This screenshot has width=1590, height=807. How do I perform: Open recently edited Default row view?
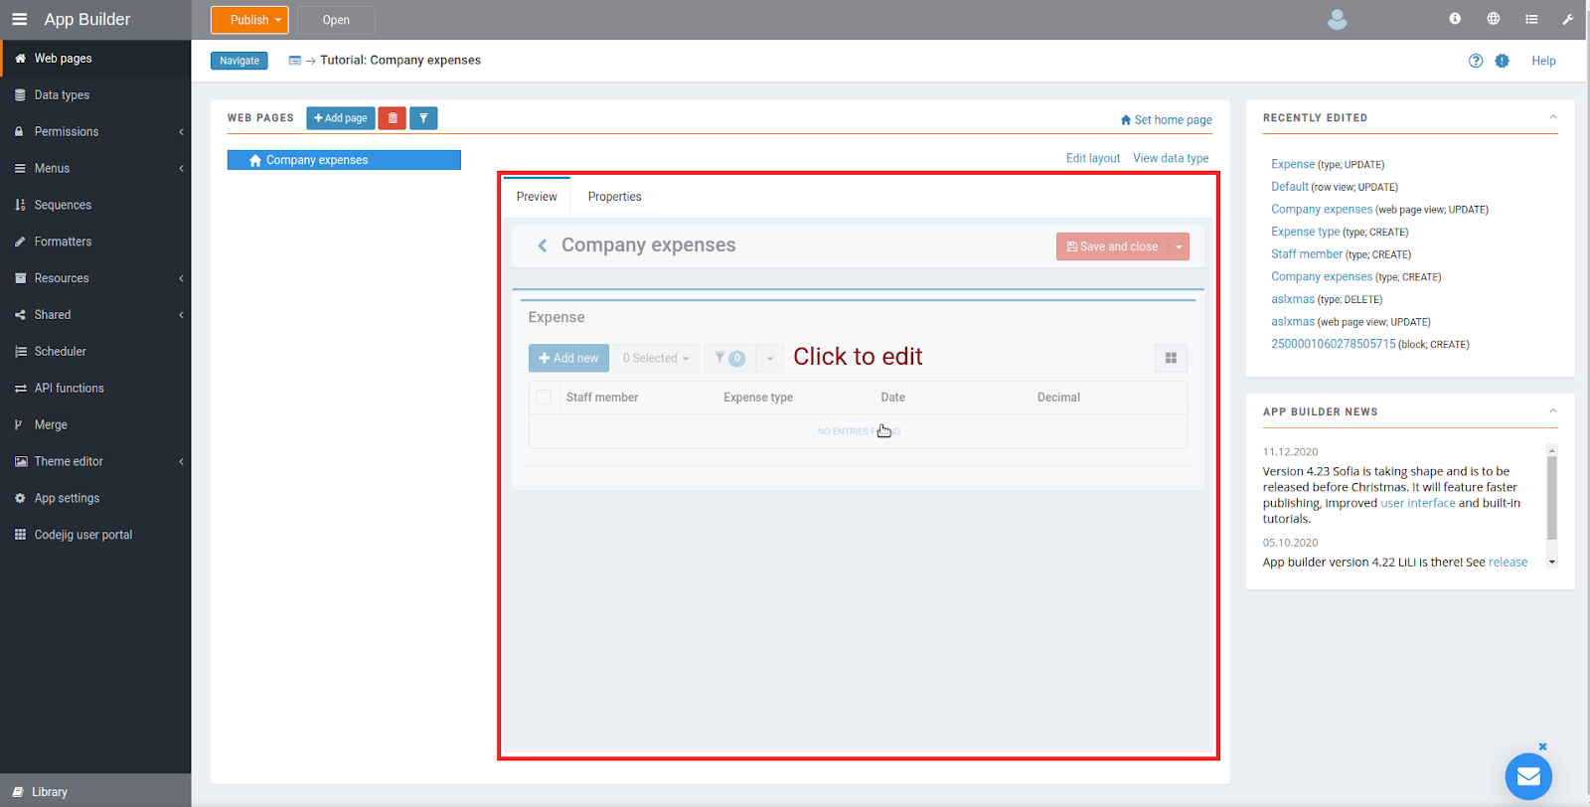point(1290,187)
